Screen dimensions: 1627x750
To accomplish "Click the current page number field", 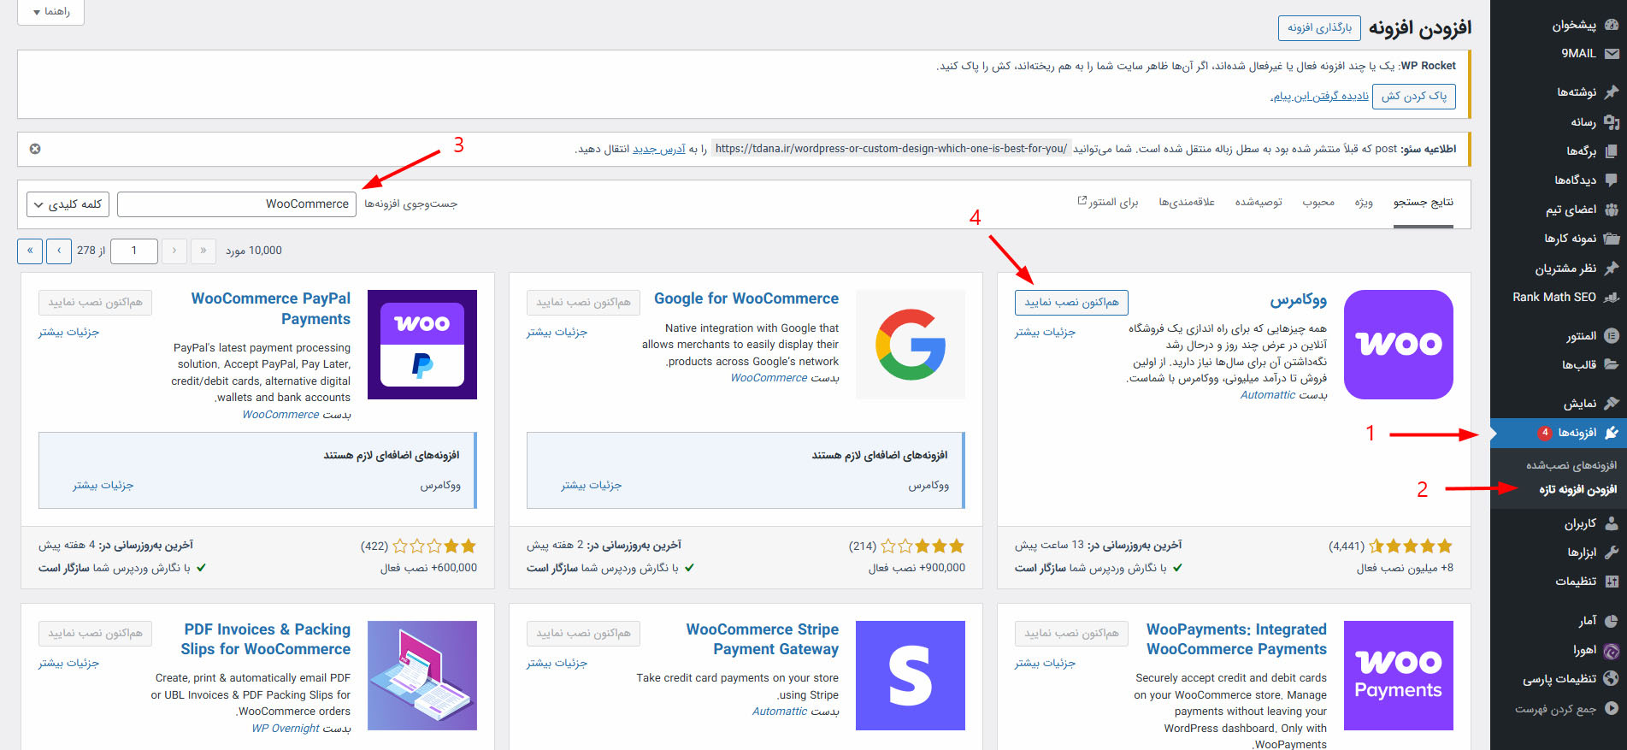I will tap(134, 251).
